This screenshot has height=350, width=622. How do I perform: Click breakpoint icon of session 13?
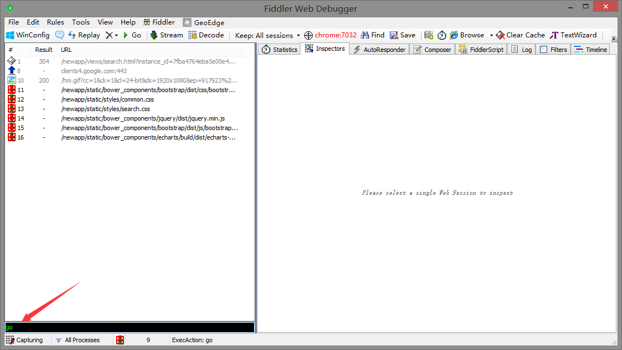coord(12,109)
